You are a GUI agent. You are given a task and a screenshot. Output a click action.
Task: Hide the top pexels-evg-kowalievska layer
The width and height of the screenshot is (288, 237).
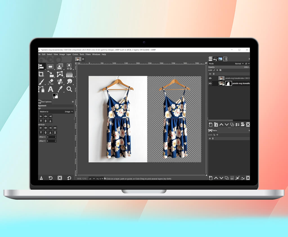pyautogui.click(x=210, y=78)
